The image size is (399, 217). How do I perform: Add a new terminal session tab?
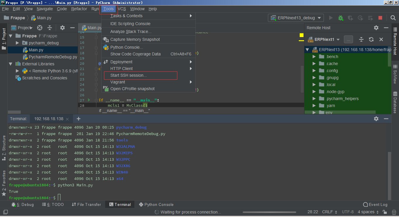tap(79, 119)
